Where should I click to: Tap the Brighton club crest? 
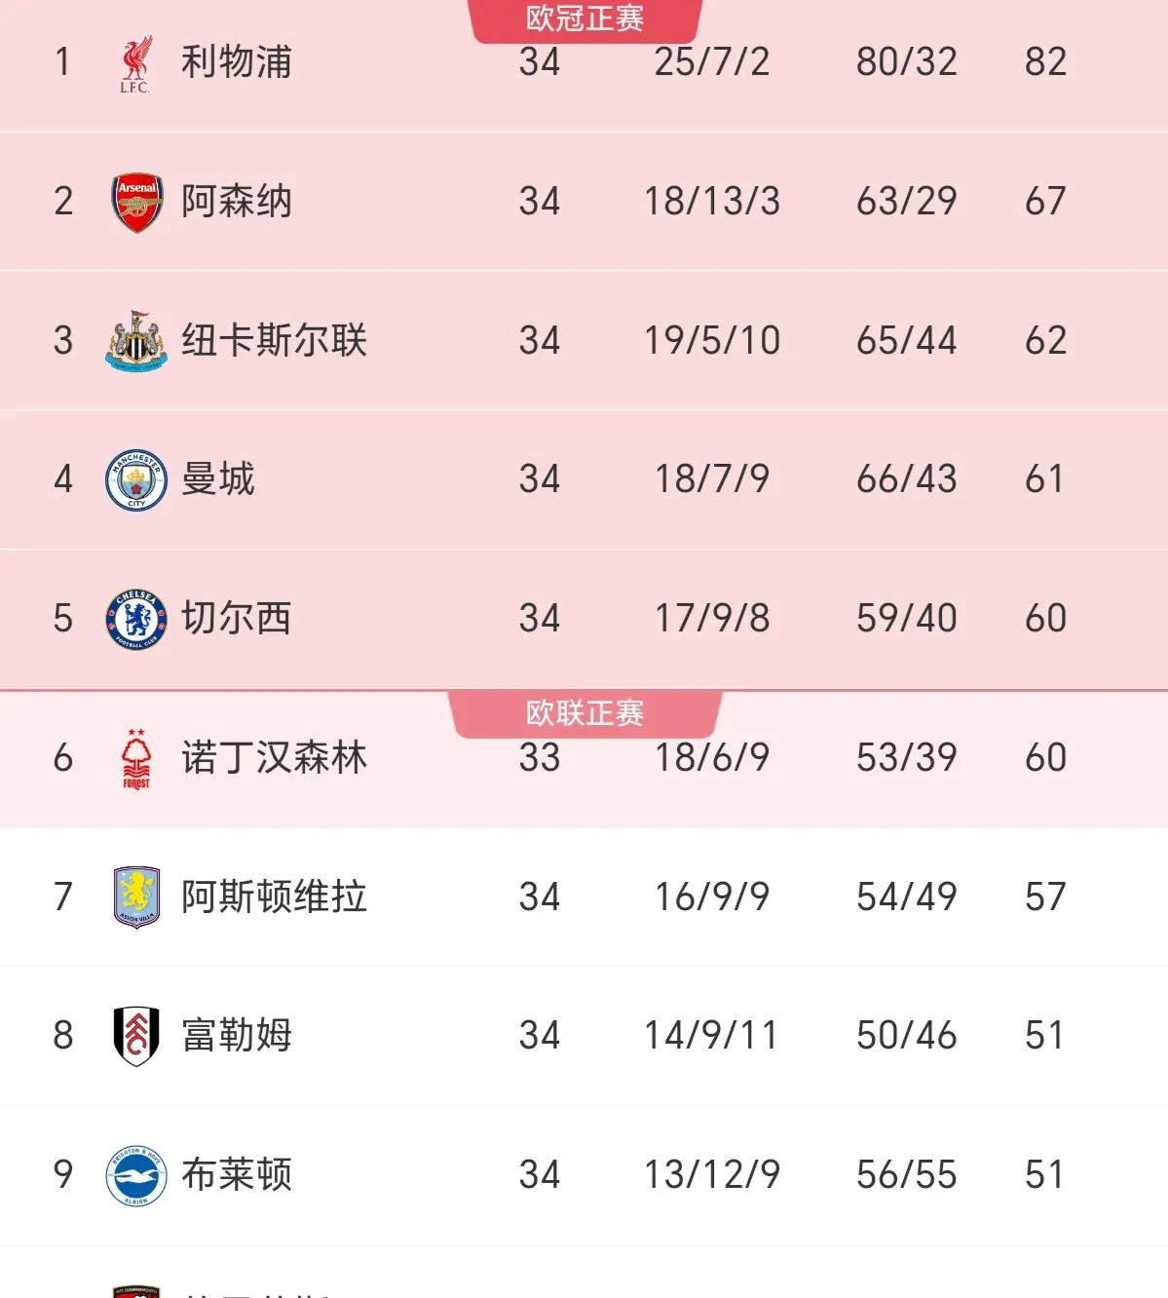[136, 1175]
